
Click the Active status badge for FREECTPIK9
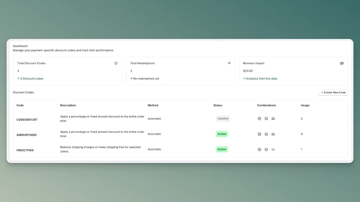point(222,149)
